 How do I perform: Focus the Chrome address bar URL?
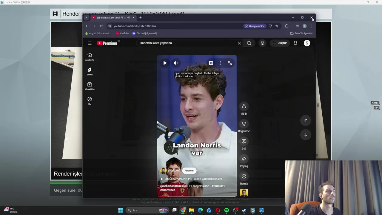135,26
